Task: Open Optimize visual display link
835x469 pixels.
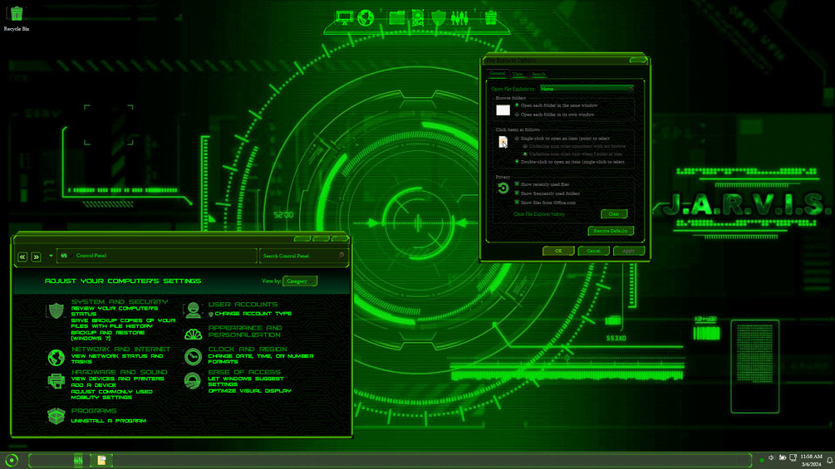Action: pyautogui.click(x=250, y=391)
